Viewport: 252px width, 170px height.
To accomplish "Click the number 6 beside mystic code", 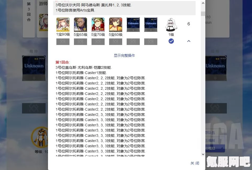I will (189, 24).
